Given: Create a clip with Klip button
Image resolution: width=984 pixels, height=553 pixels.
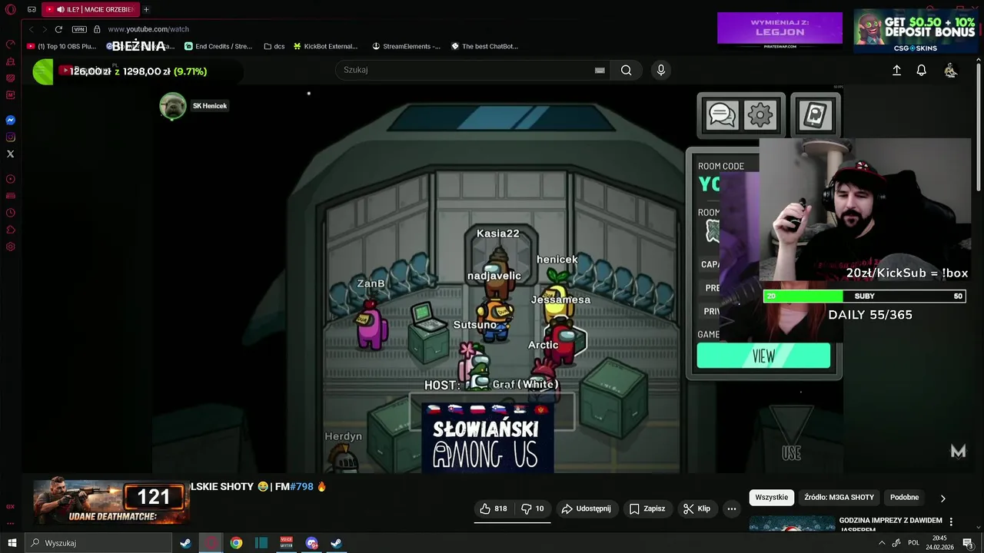Looking at the screenshot, I should (x=697, y=508).
